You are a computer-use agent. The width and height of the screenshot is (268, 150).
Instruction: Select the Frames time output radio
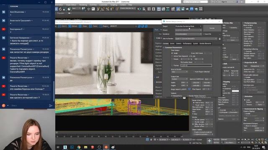pyautogui.click(x=172, y=65)
